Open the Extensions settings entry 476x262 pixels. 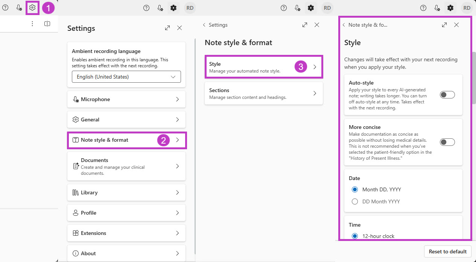pos(126,233)
